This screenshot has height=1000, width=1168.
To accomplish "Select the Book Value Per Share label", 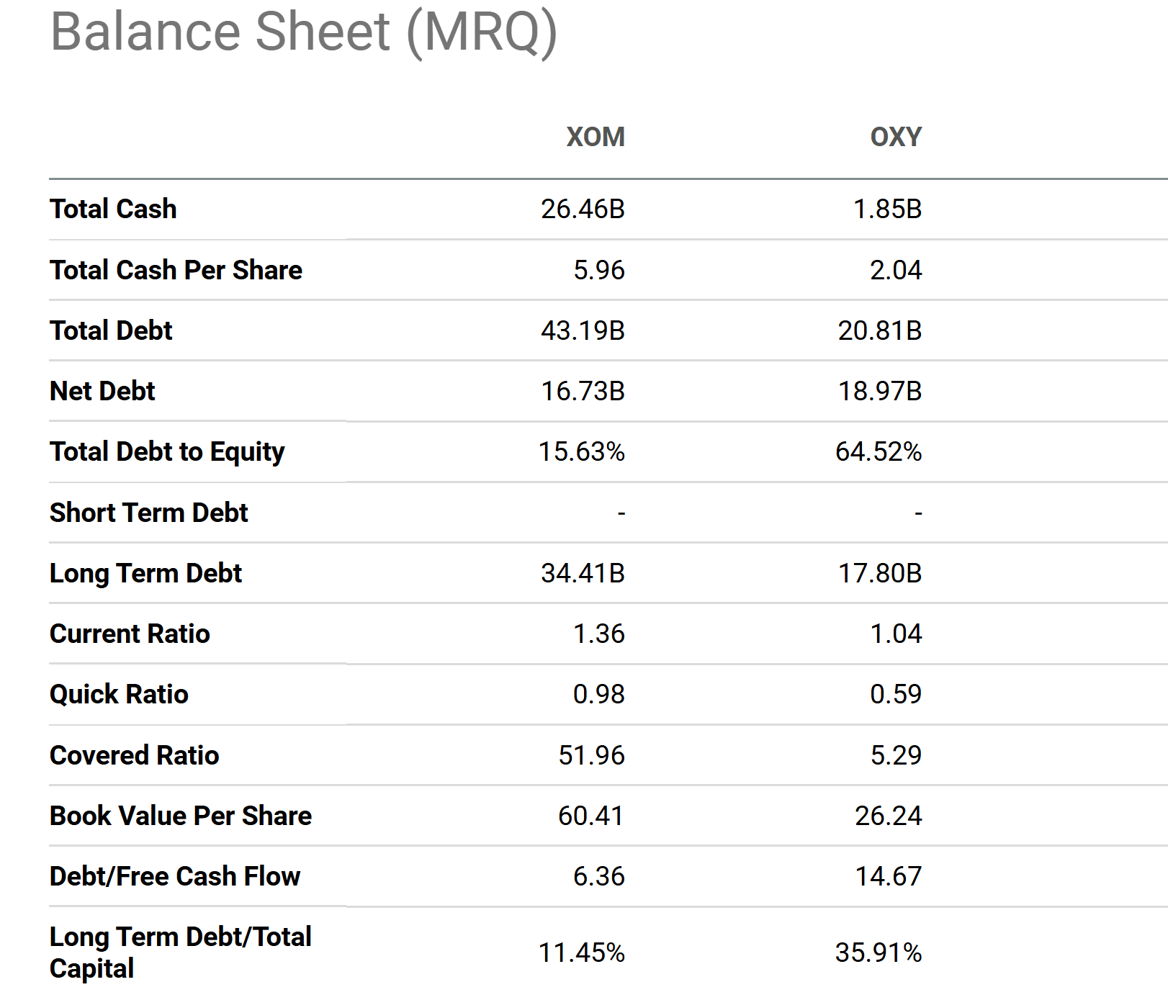I will (181, 816).
